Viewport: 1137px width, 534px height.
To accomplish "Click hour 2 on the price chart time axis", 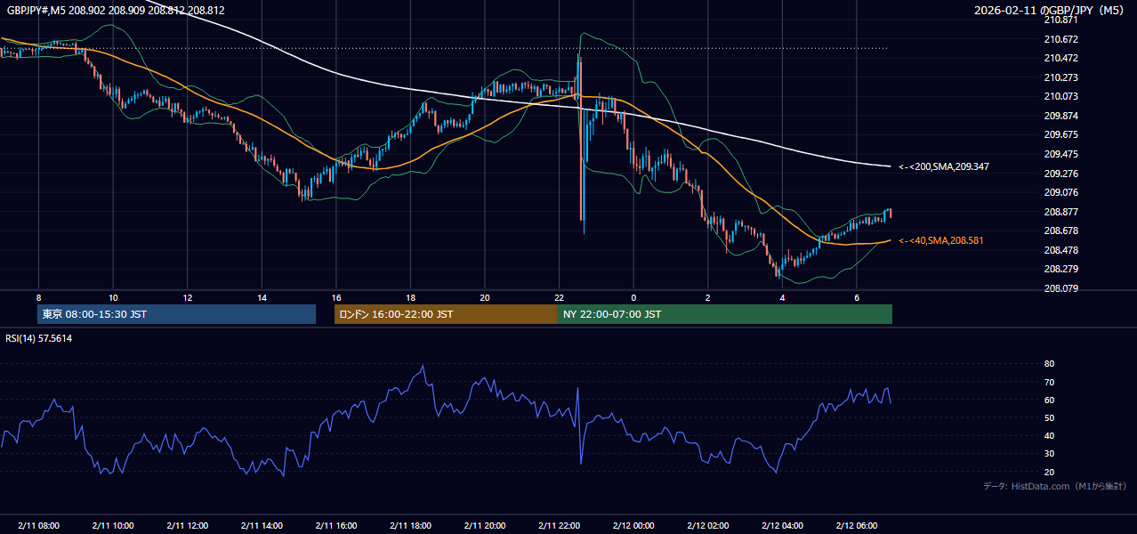I will [x=707, y=297].
